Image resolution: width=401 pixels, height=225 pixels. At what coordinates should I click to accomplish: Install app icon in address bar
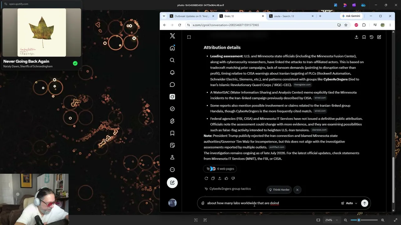pyautogui.click(x=339, y=25)
